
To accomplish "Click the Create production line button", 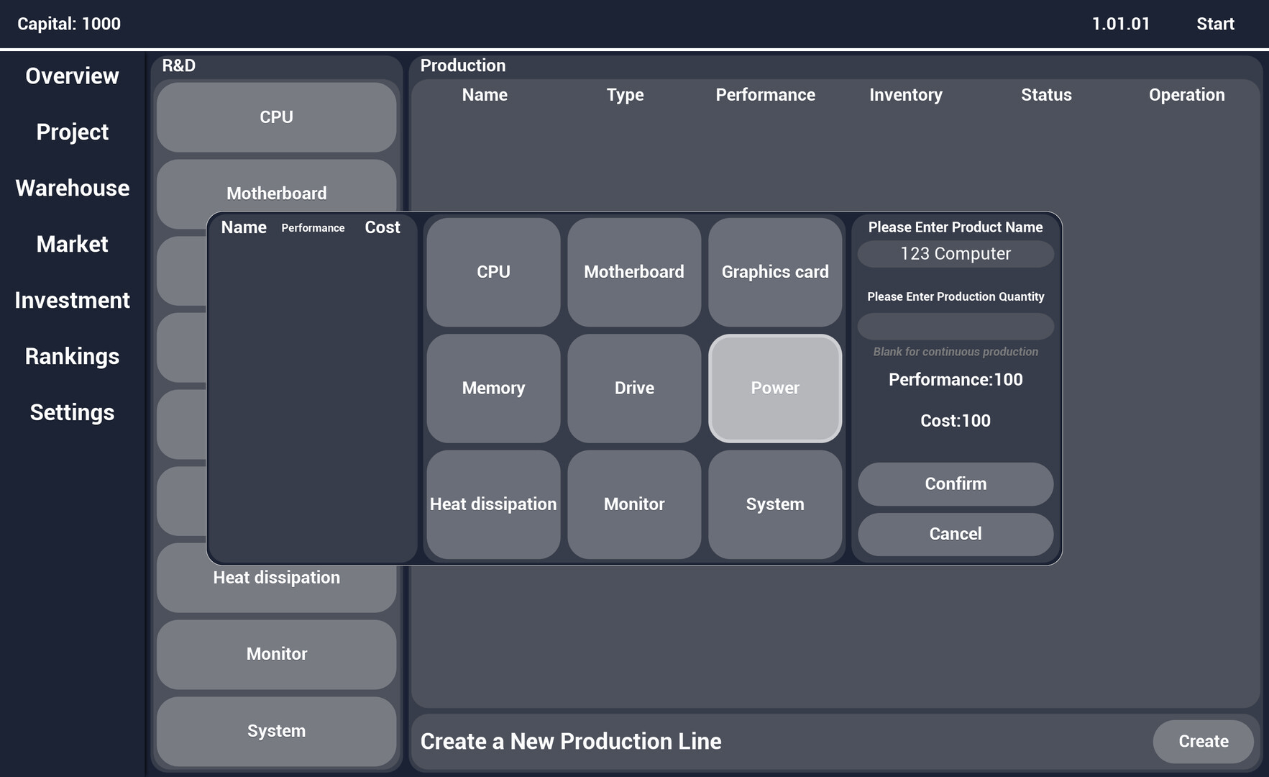I will [x=1203, y=742].
